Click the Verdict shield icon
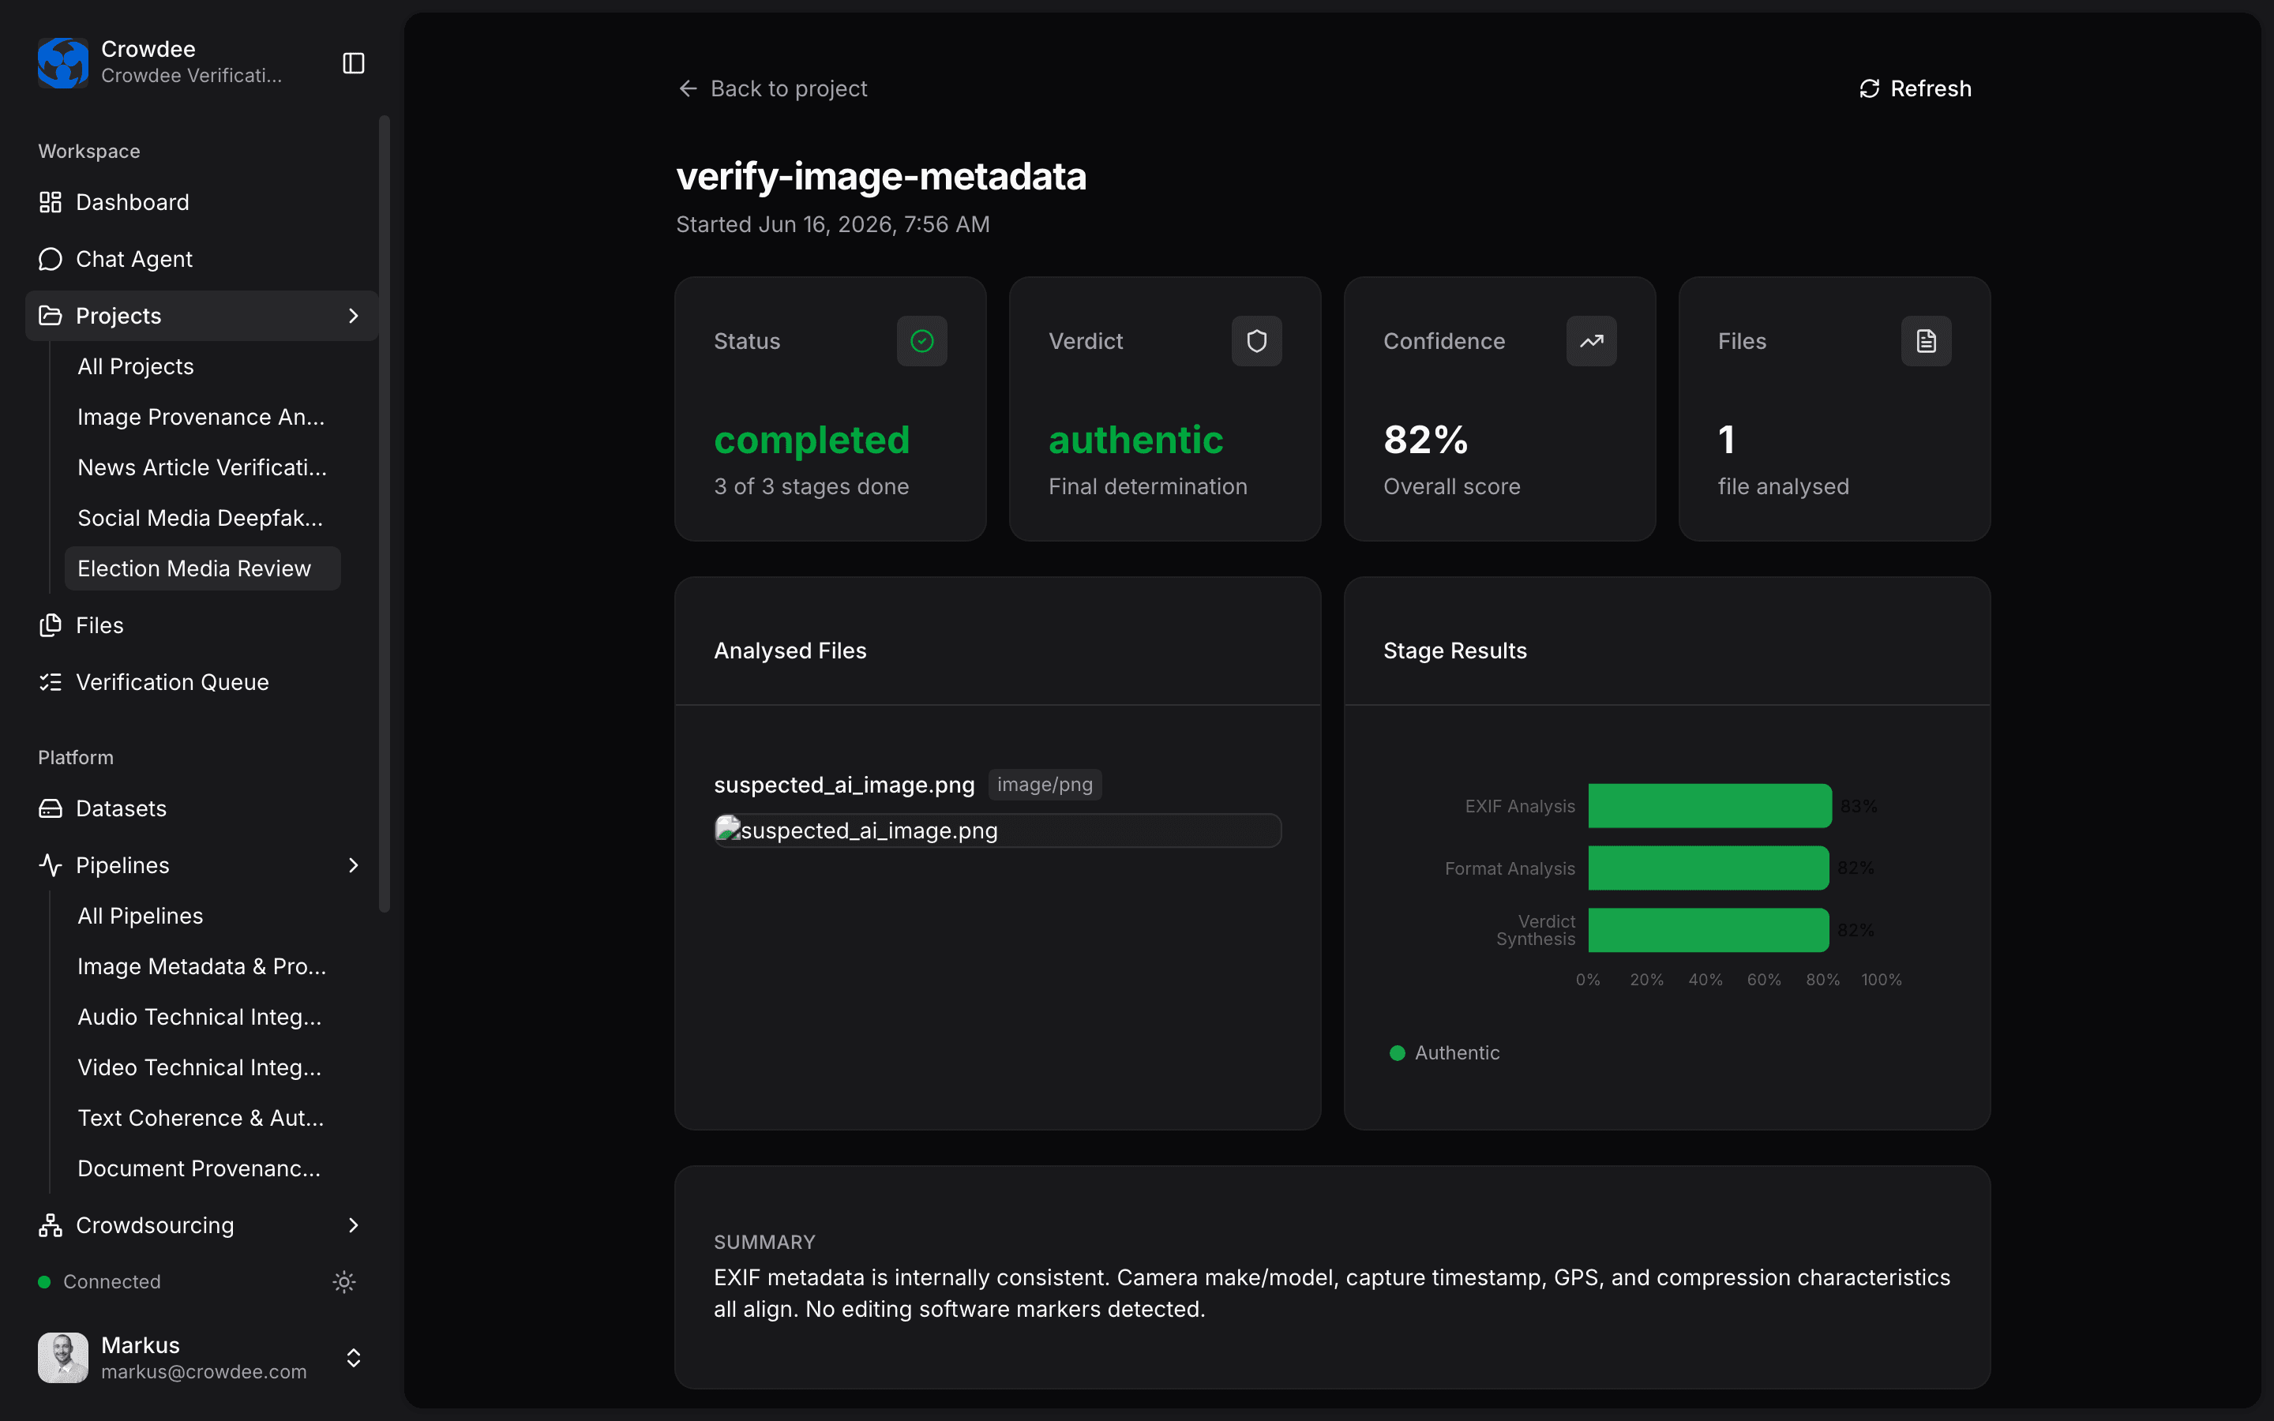 pos(1256,341)
